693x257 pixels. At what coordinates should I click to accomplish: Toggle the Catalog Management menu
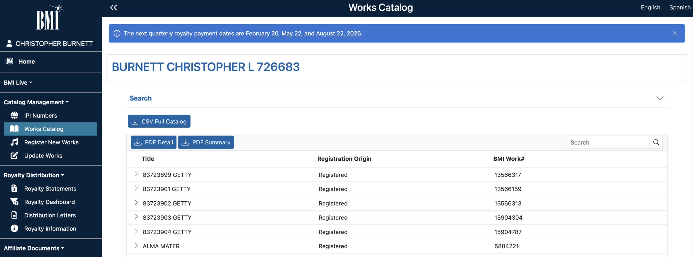coord(36,102)
